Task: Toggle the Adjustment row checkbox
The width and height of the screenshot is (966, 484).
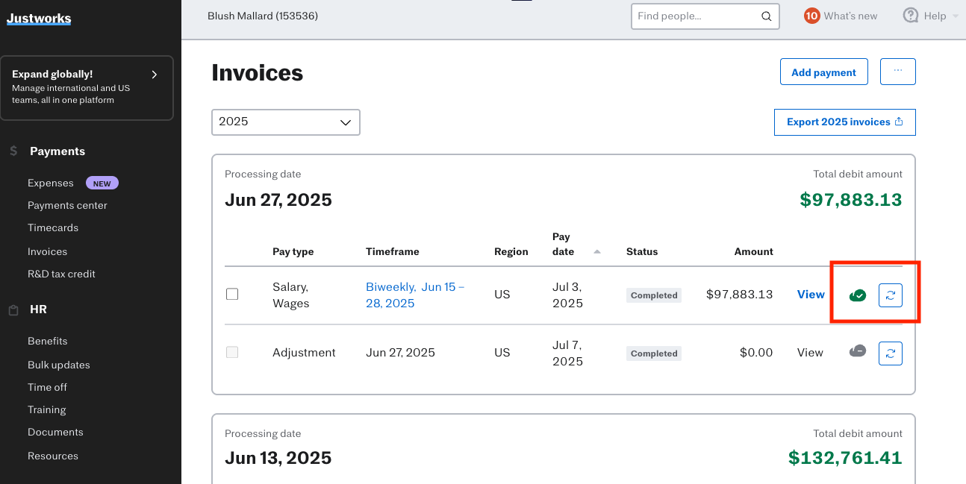Action: [232, 353]
